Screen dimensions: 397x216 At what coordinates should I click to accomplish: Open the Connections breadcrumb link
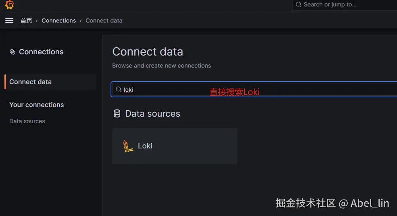click(x=59, y=21)
